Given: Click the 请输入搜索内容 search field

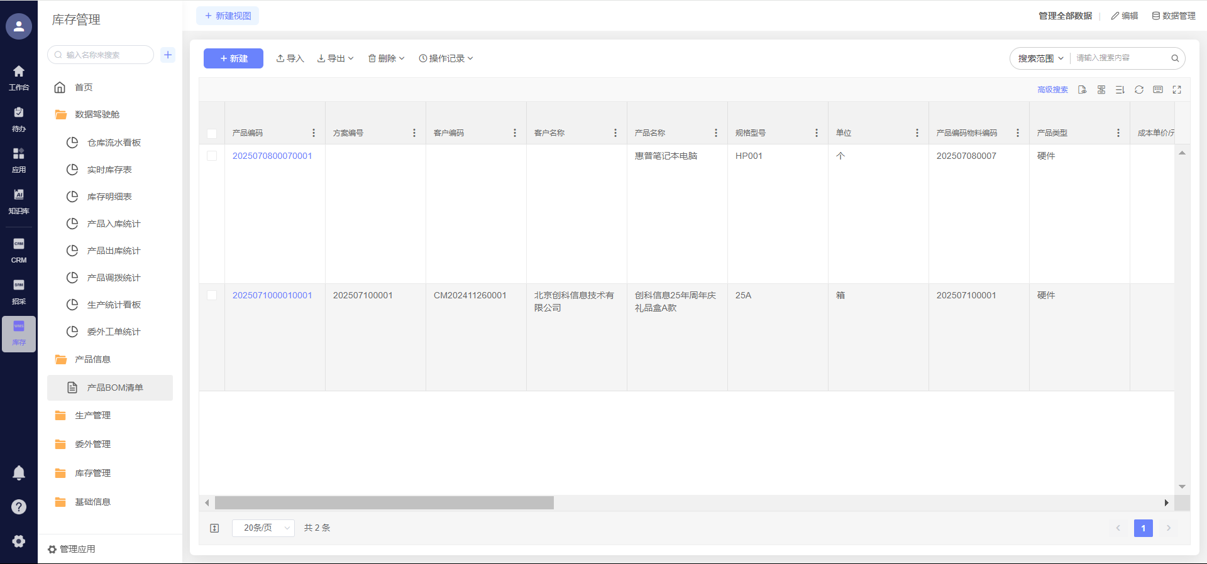Looking at the screenshot, I should tap(1119, 58).
